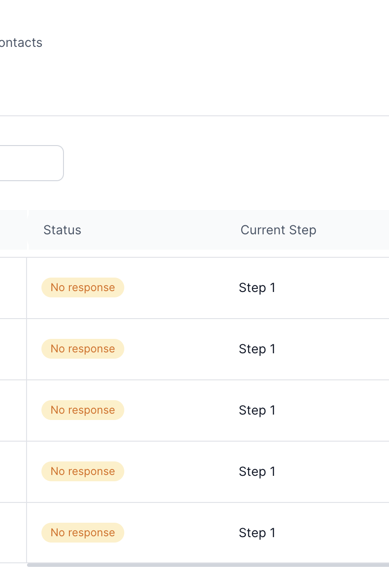Open the fourth row's No response badge

pos(83,471)
